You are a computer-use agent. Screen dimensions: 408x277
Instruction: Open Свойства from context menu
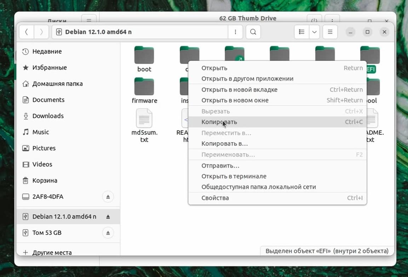[x=277, y=198]
